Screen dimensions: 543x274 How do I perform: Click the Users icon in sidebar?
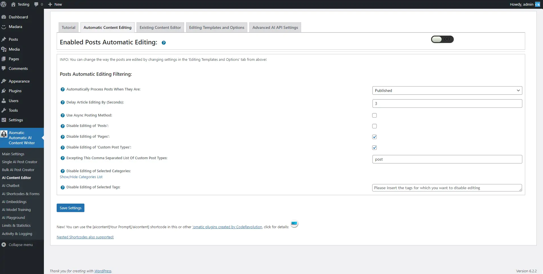tap(4, 101)
